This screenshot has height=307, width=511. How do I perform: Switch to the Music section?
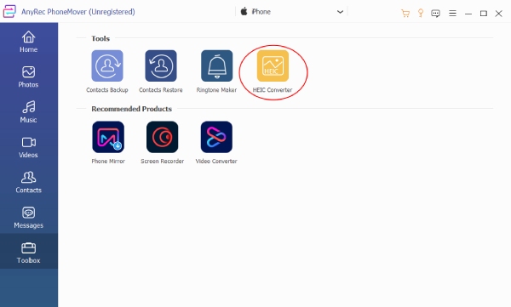pos(29,112)
